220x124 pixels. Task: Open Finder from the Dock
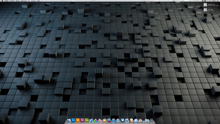(69, 120)
